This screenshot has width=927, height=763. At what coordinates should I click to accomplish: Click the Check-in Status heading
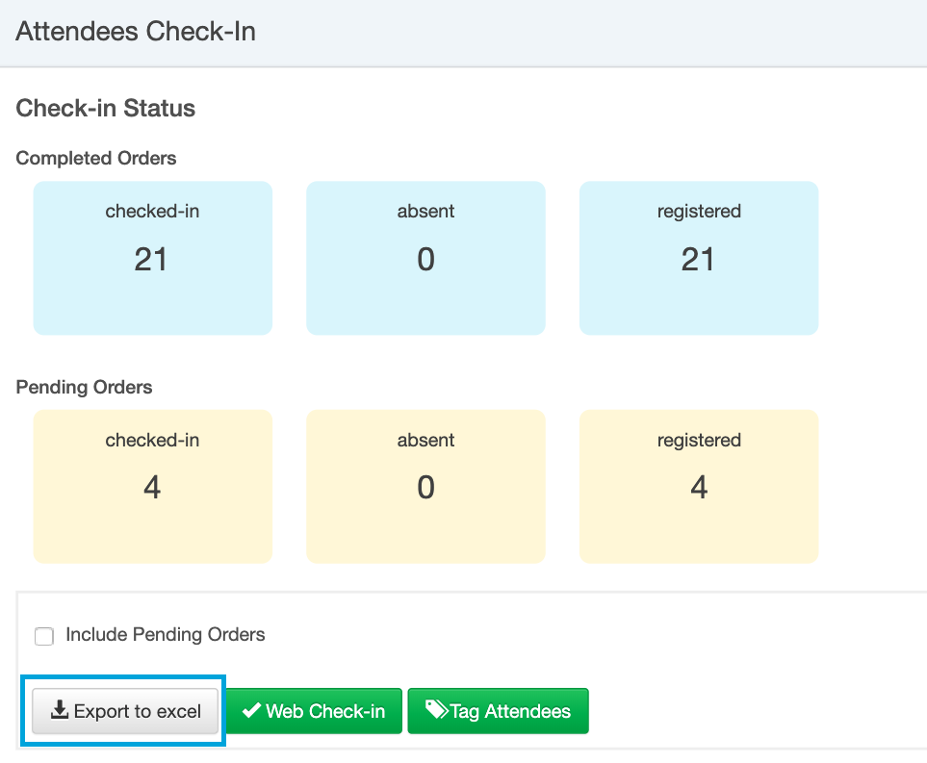[105, 108]
